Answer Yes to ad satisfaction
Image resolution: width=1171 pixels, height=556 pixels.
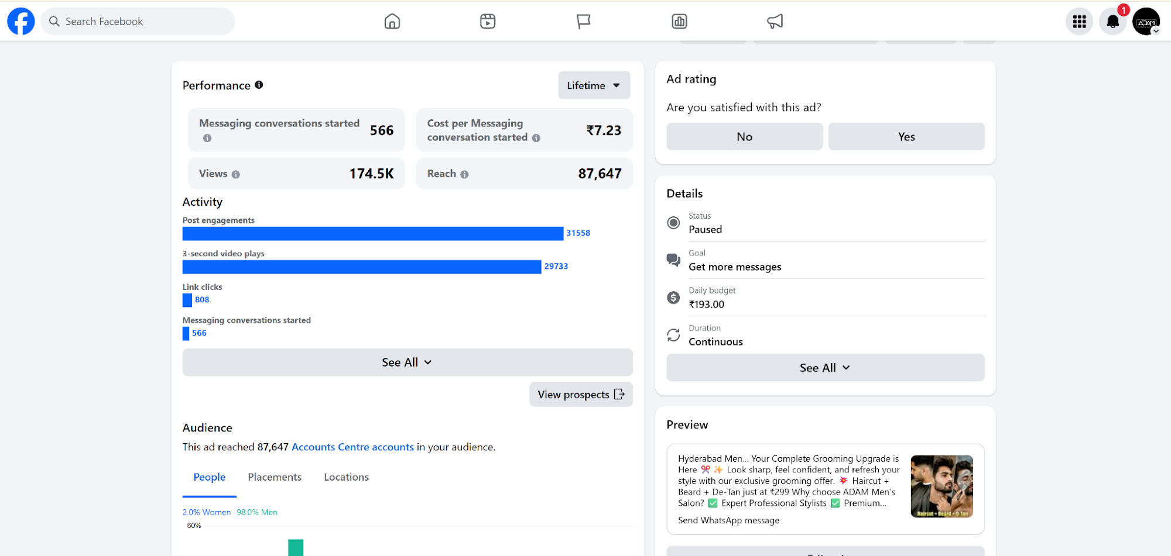point(906,136)
